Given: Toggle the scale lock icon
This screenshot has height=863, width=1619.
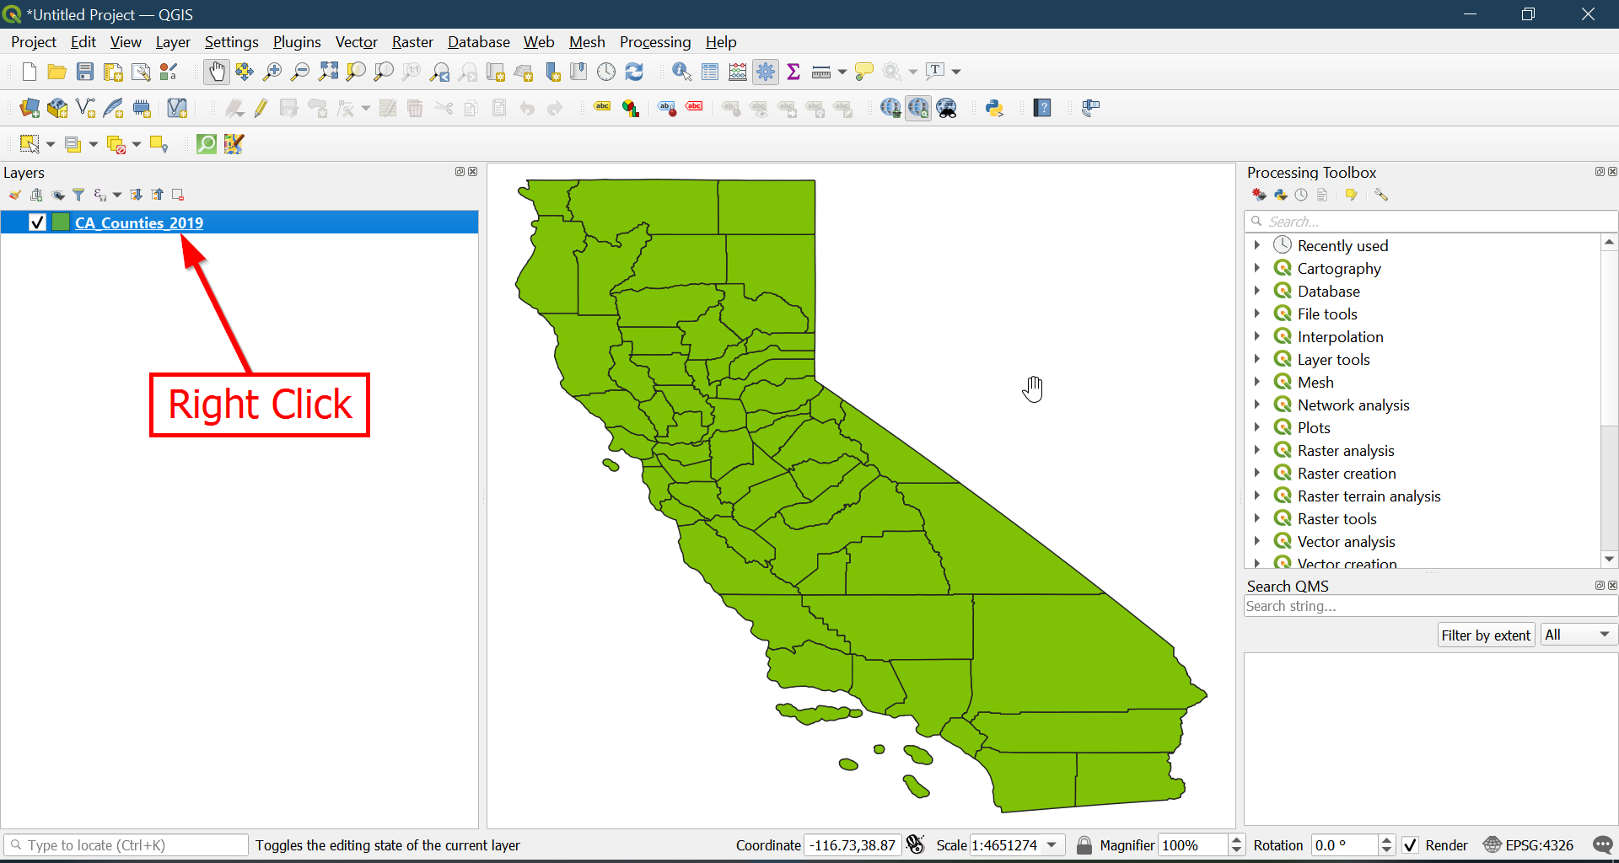Looking at the screenshot, I should point(1084,845).
